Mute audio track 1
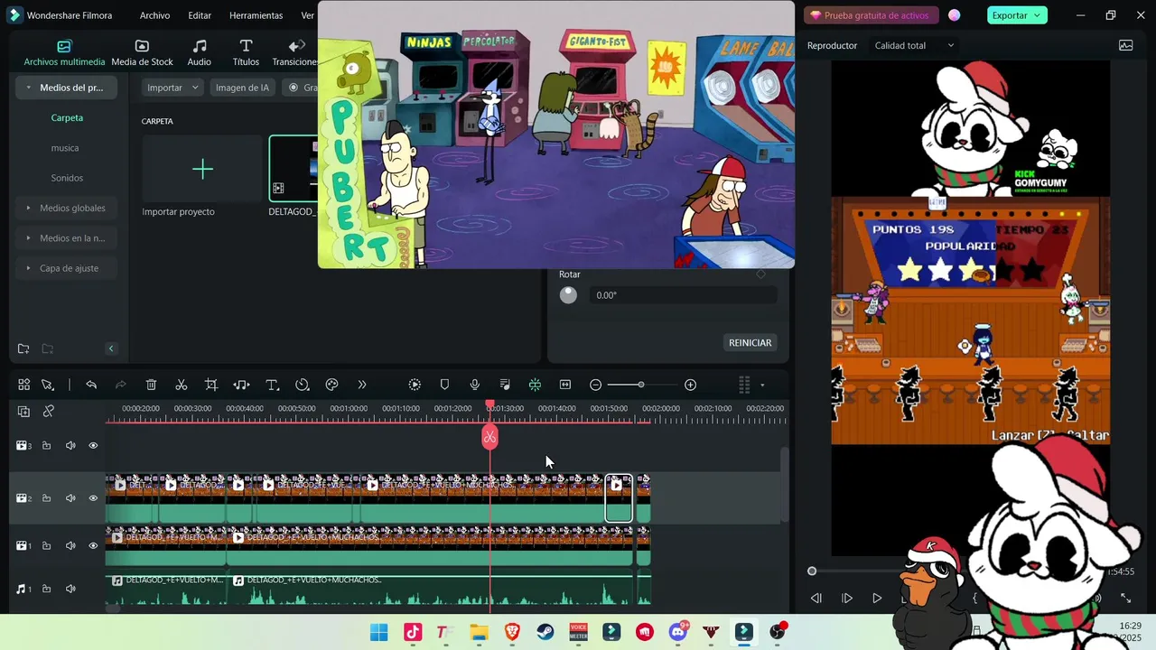The height and width of the screenshot is (650, 1156). 70,589
